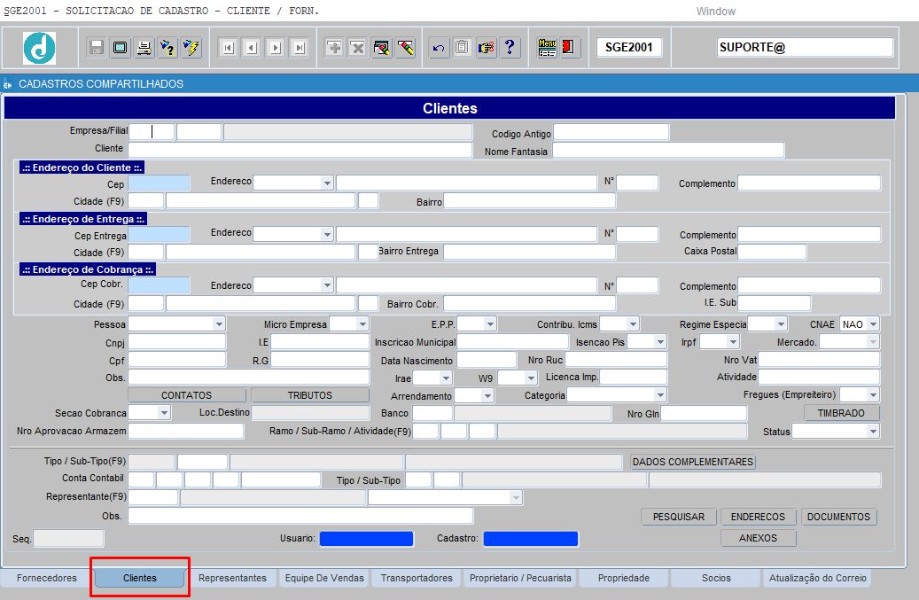Screen dimensions: 919x600
Task: Open the Pessoa dropdown
Action: click(219, 324)
